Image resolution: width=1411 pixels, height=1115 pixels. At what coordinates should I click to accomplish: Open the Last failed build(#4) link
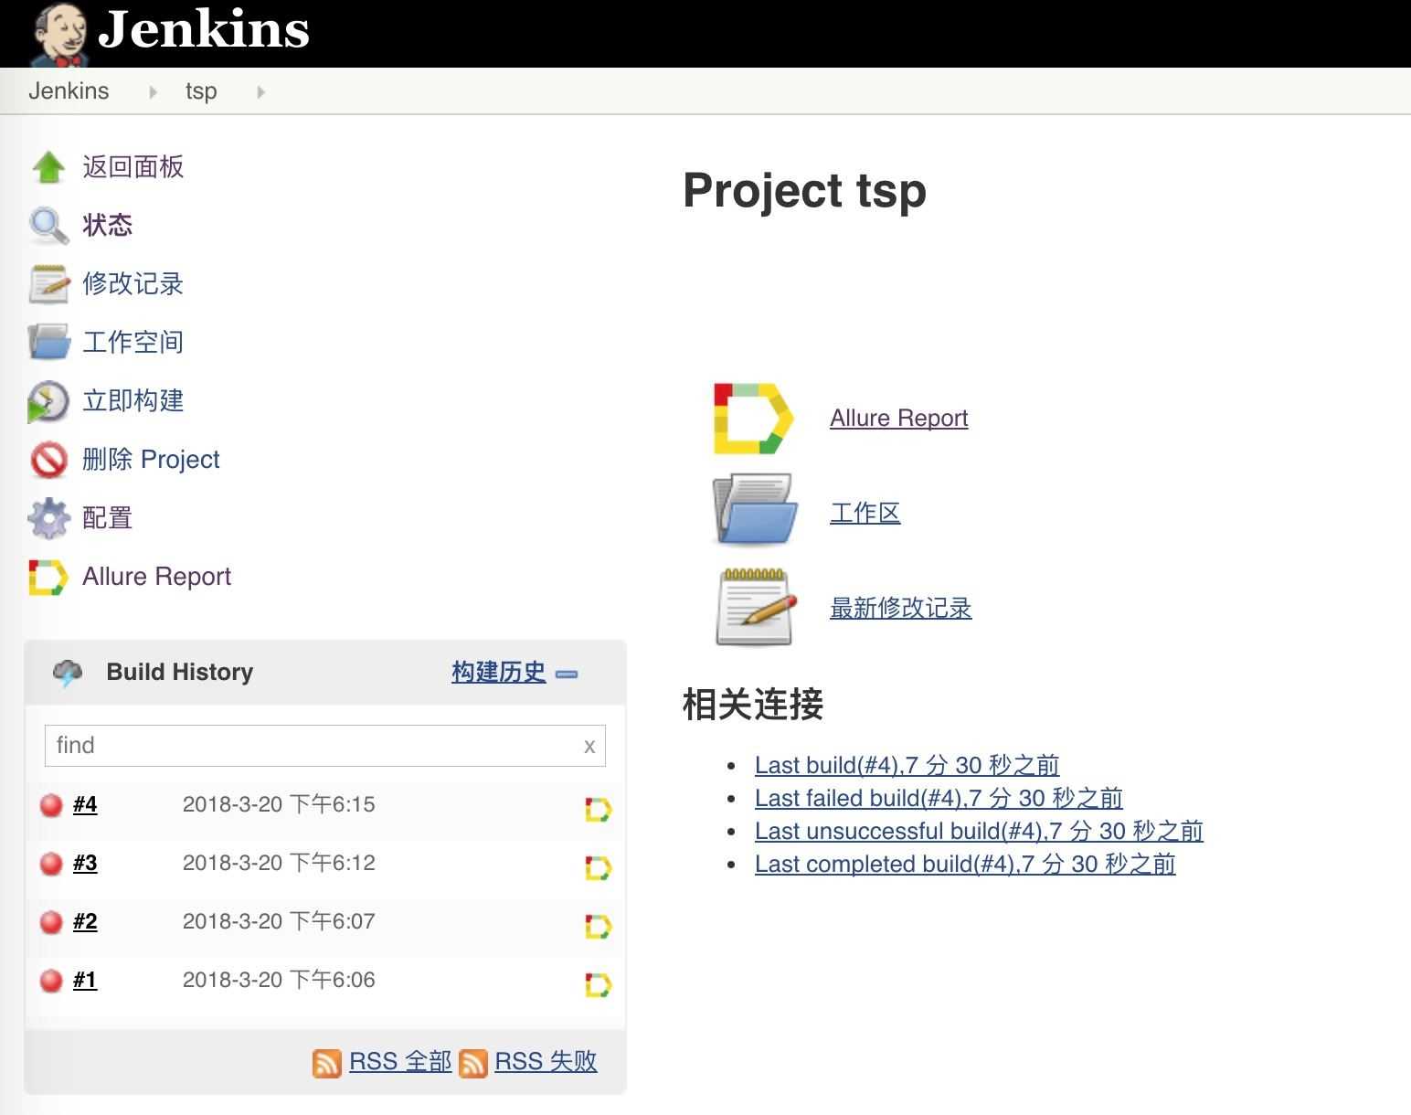(x=939, y=798)
